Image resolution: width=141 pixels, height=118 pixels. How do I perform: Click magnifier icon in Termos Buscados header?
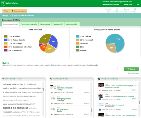[3, 79]
